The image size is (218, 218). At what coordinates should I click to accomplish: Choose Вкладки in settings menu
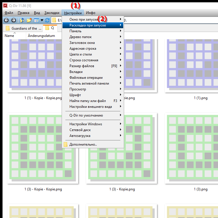[x=93, y=72]
